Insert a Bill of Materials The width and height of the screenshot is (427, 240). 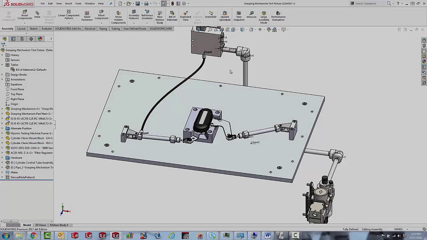[x=172, y=16]
